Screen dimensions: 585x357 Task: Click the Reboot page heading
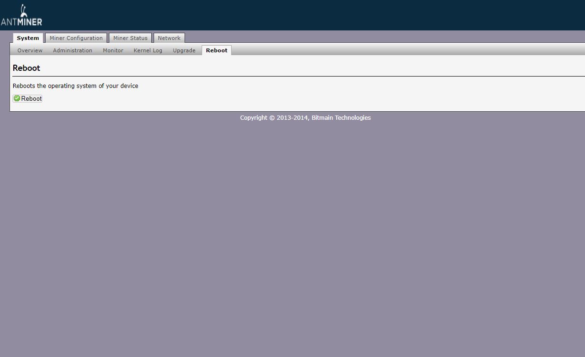(27, 68)
